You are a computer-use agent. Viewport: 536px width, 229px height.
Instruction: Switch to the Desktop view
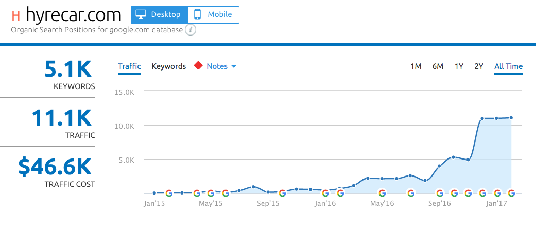point(159,15)
